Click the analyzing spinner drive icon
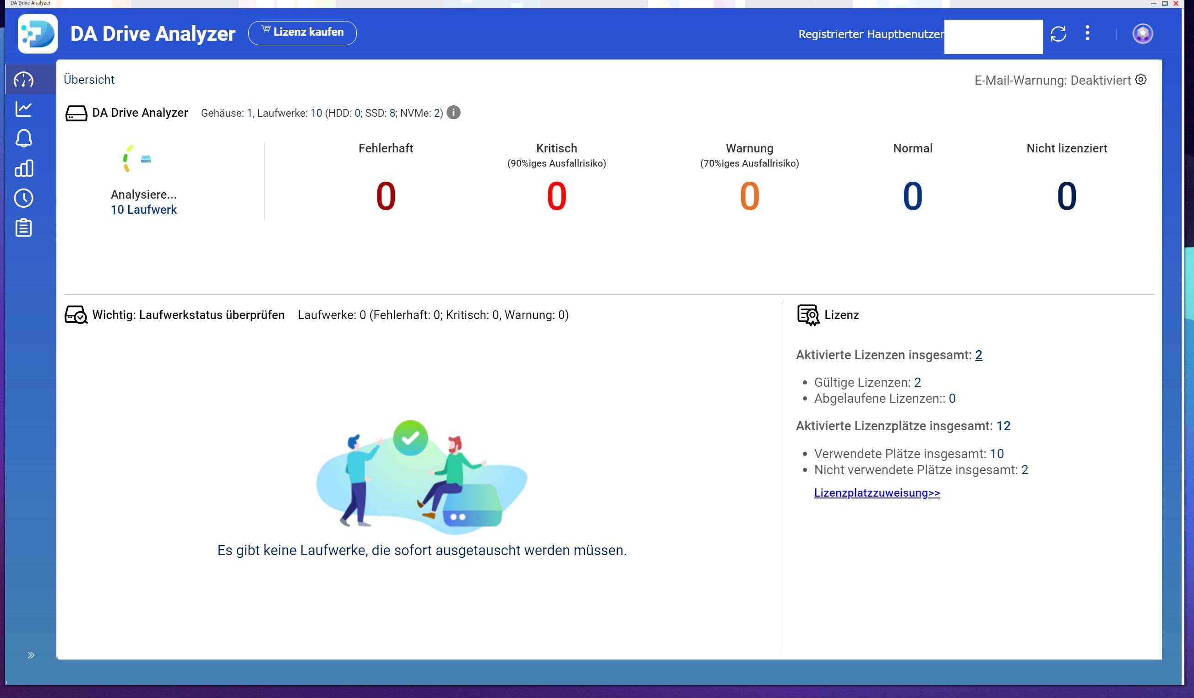Viewport: 1194px width, 698px height. 136,159
